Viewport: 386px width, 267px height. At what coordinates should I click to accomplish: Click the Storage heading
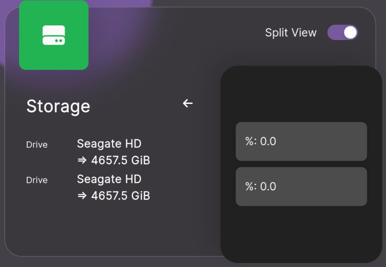coord(58,106)
